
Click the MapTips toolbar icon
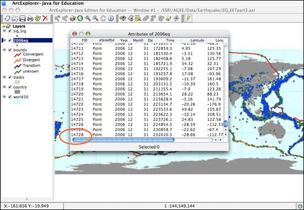pos(176,18)
